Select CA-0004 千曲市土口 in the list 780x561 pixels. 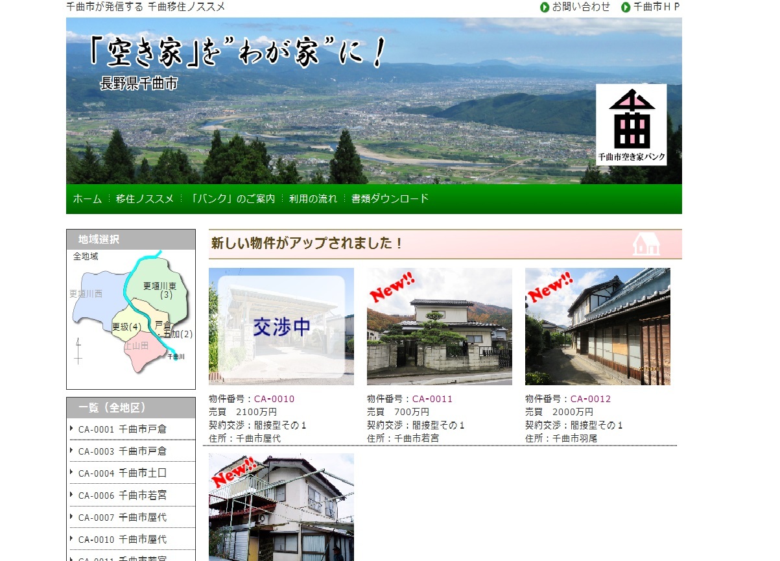(x=123, y=473)
